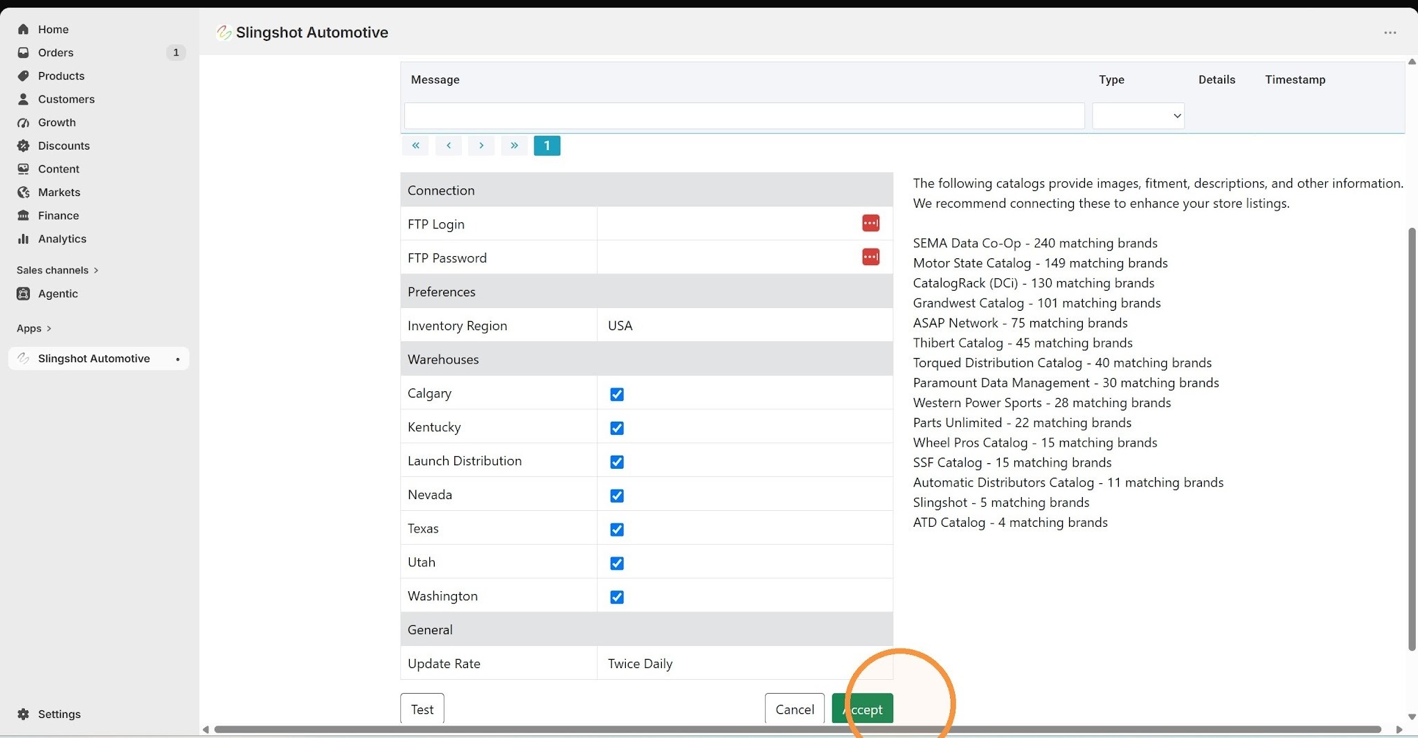This screenshot has height=738, width=1418.
Task: Open the Type filter dropdown
Action: click(x=1138, y=116)
